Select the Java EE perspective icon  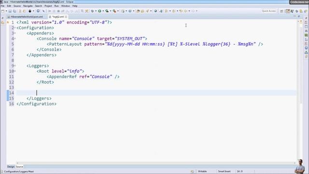[x=292, y=11]
